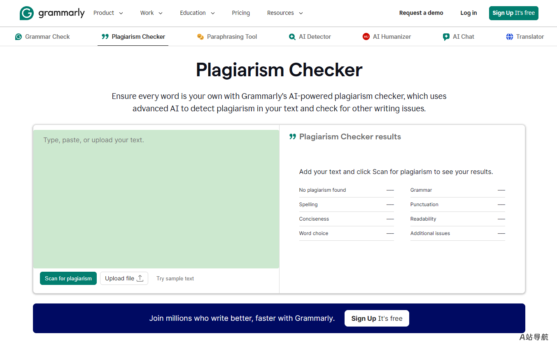Open the AI Detector tab
Image resolution: width=557 pixels, height=355 pixels.
pyautogui.click(x=310, y=37)
